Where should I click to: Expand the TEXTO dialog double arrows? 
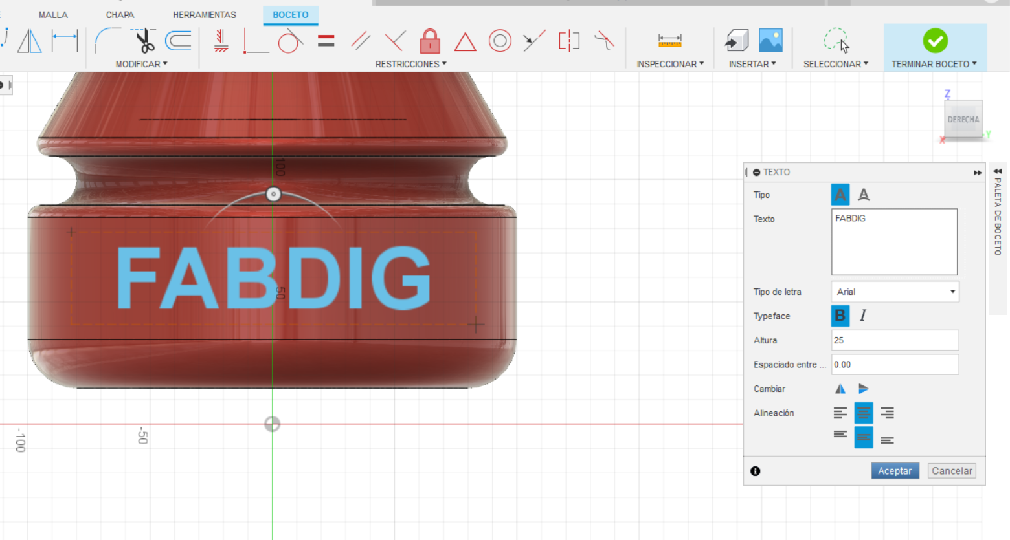[977, 173]
